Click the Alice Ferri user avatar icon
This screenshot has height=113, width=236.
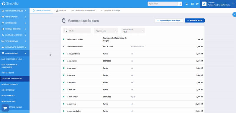click(204, 4)
